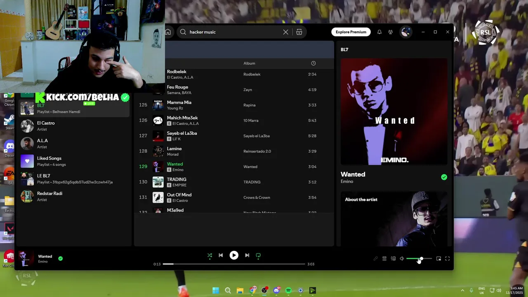This screenshot has width=528, height=297.
Task: Open Google Chrome from the taskbar
Action: pyautogui.click(x=252, y=290)
